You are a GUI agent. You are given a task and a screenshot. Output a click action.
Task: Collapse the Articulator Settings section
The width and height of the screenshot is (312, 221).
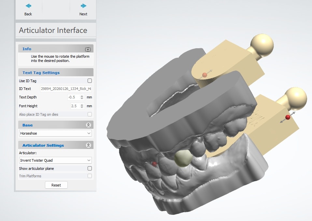pyautogui.click(x=89, y=145)
